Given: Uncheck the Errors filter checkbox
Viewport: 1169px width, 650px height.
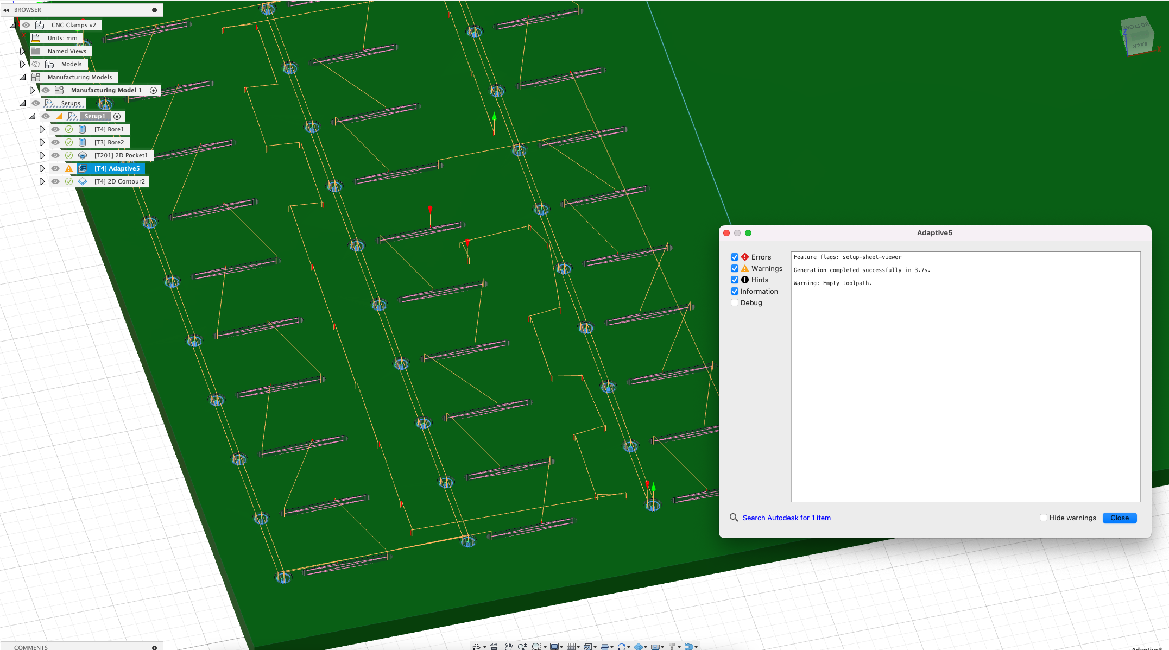Looking at the screenshot, I should (735, 257).
